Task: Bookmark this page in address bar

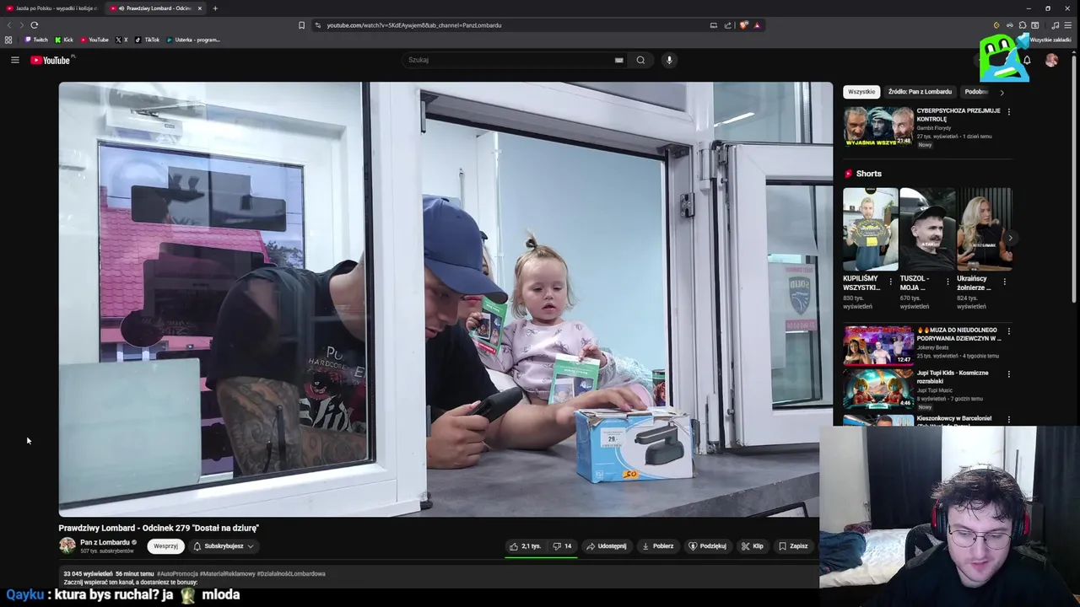Action: tap(301, 25)
